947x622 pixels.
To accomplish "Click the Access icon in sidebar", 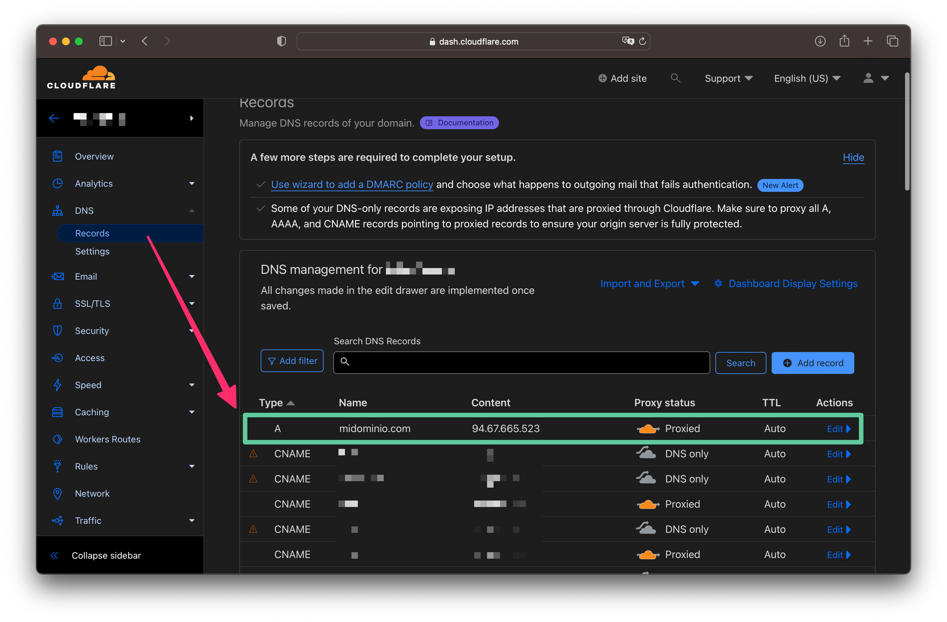I will (57, 358).
